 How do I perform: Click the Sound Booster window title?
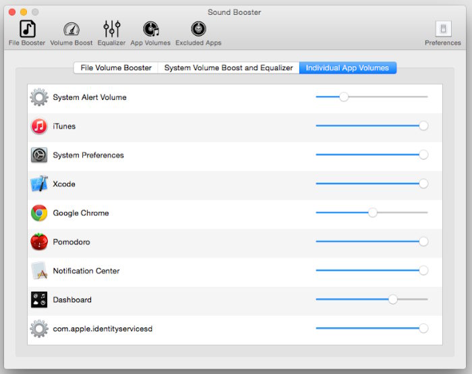[x=234, y=12]
